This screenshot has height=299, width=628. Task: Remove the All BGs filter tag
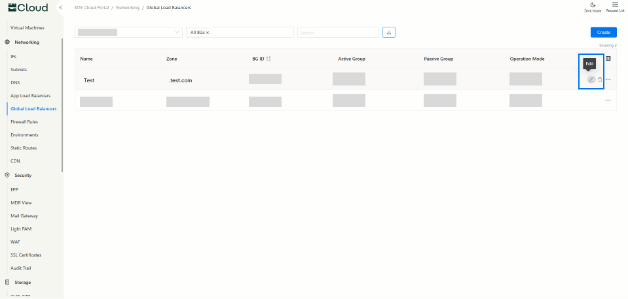(x=208, y=32)
